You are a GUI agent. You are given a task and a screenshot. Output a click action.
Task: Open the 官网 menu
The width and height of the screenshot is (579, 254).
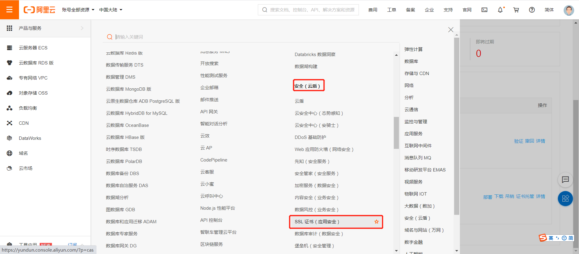click(467, 10)
